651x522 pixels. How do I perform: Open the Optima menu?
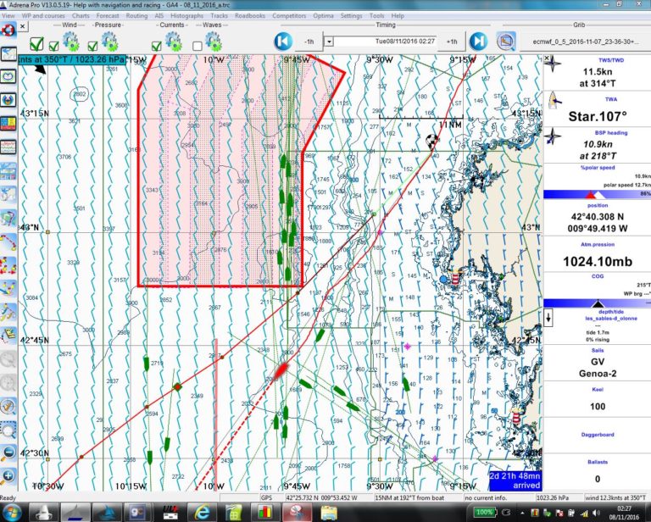(324, 16)
